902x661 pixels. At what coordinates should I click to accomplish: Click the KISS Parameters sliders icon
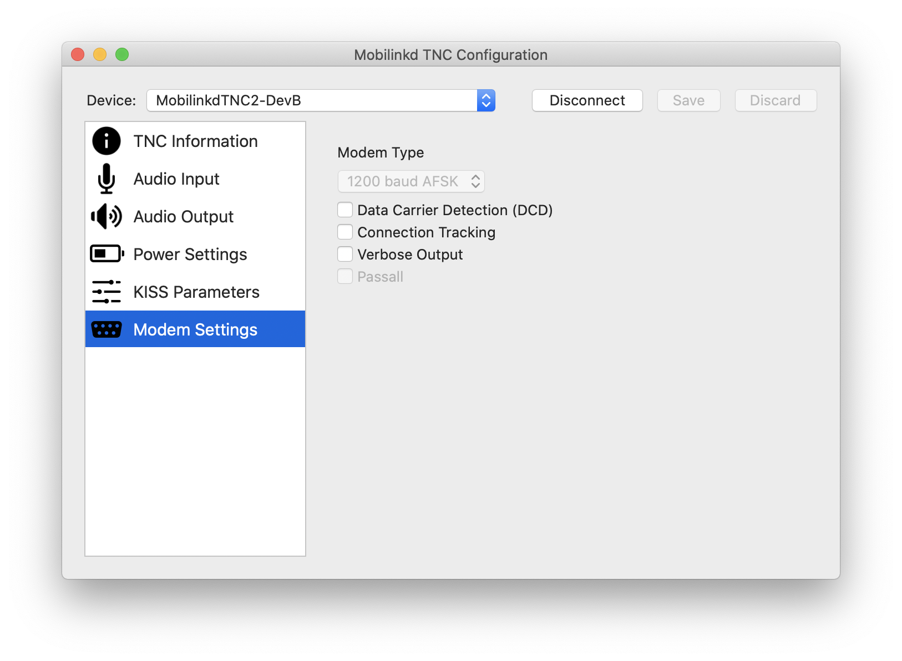107,292
